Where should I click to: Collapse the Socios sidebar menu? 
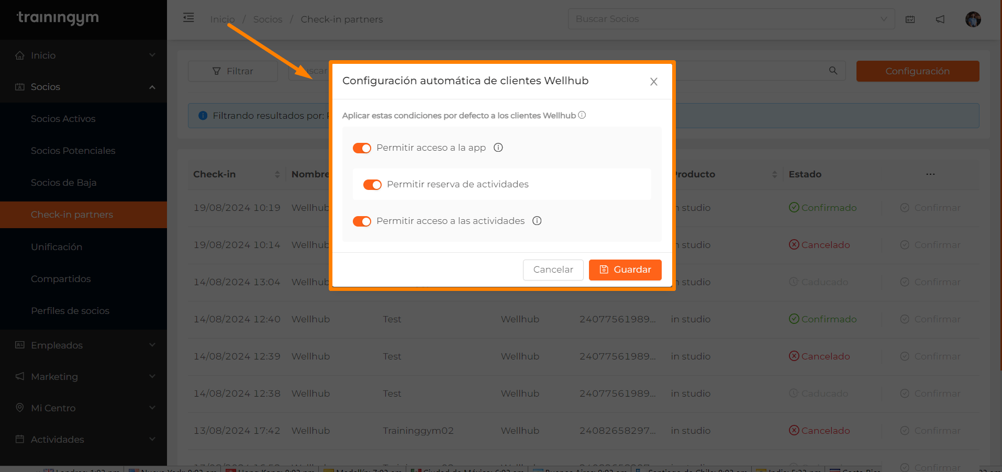click(83, 87)
